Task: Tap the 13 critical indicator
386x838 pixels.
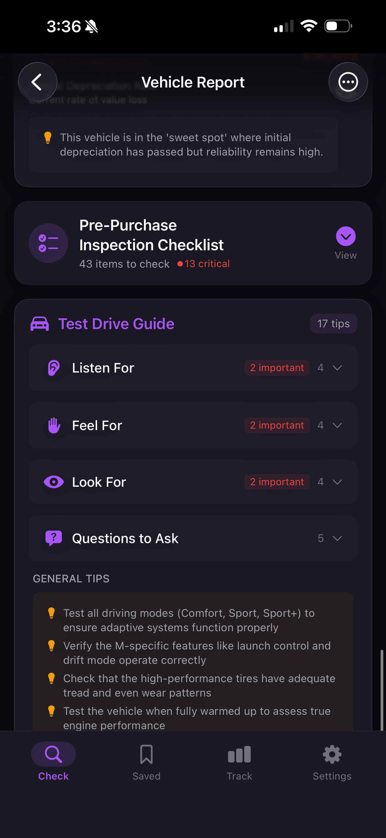Action: pos(204,264)
